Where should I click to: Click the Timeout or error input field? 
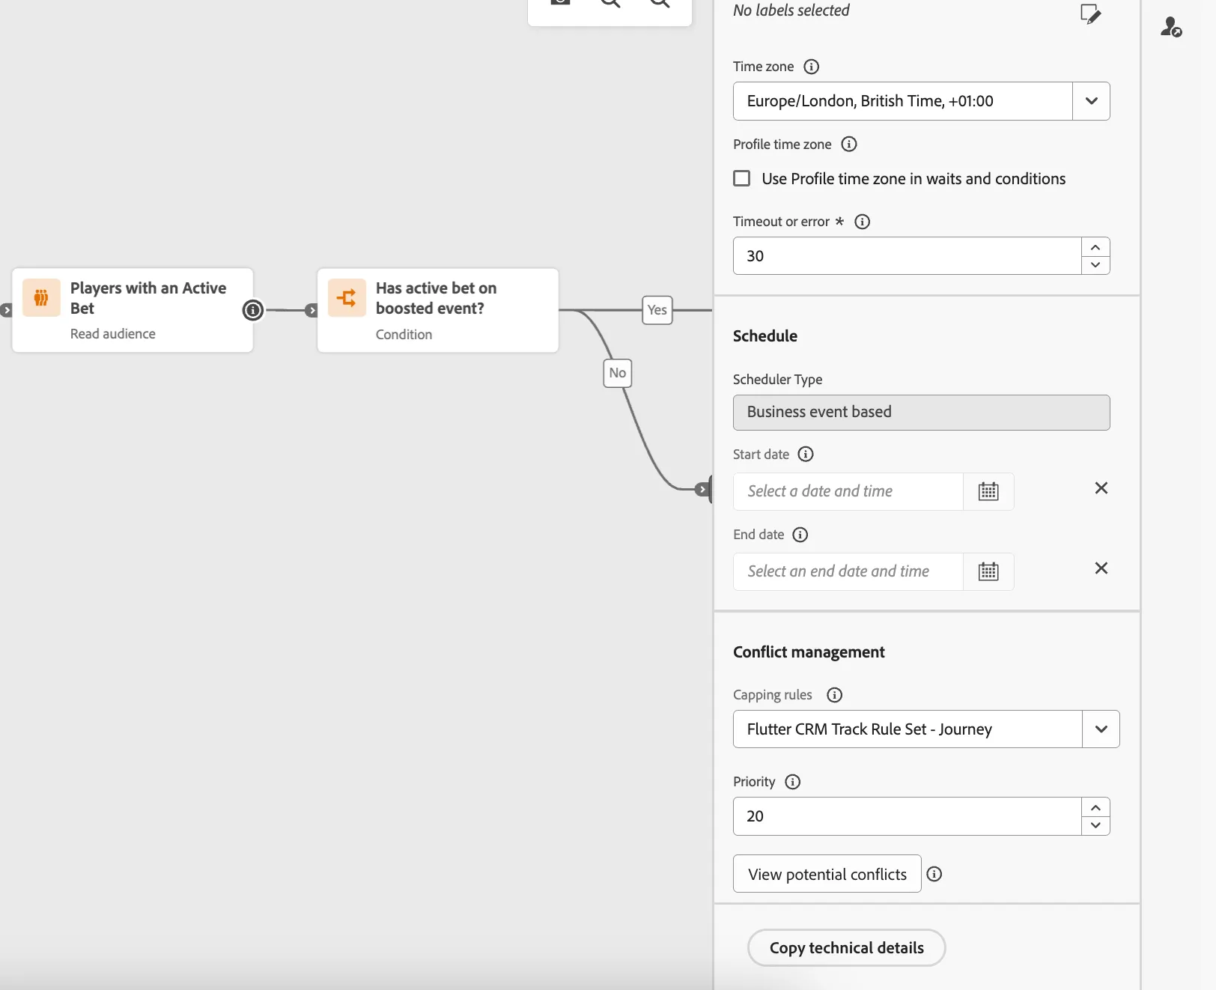[908, 256]
